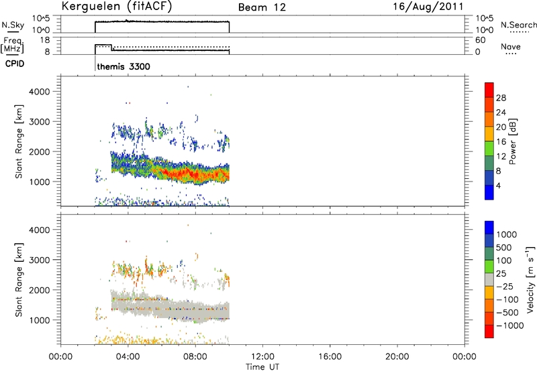Click the date '16/Aug/2011'
Image resolution: width=537 pixels, height=371 pixels.
428,7
